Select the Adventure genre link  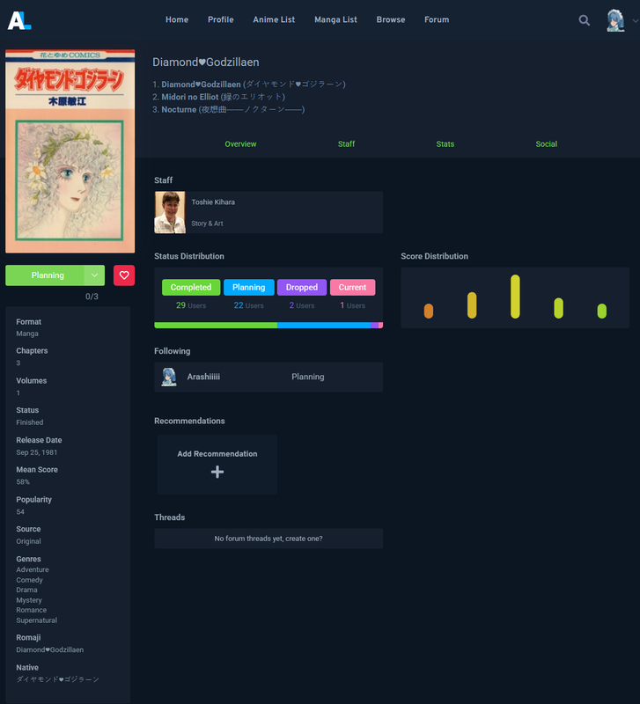pyautogui.click(x=33, y=569)
